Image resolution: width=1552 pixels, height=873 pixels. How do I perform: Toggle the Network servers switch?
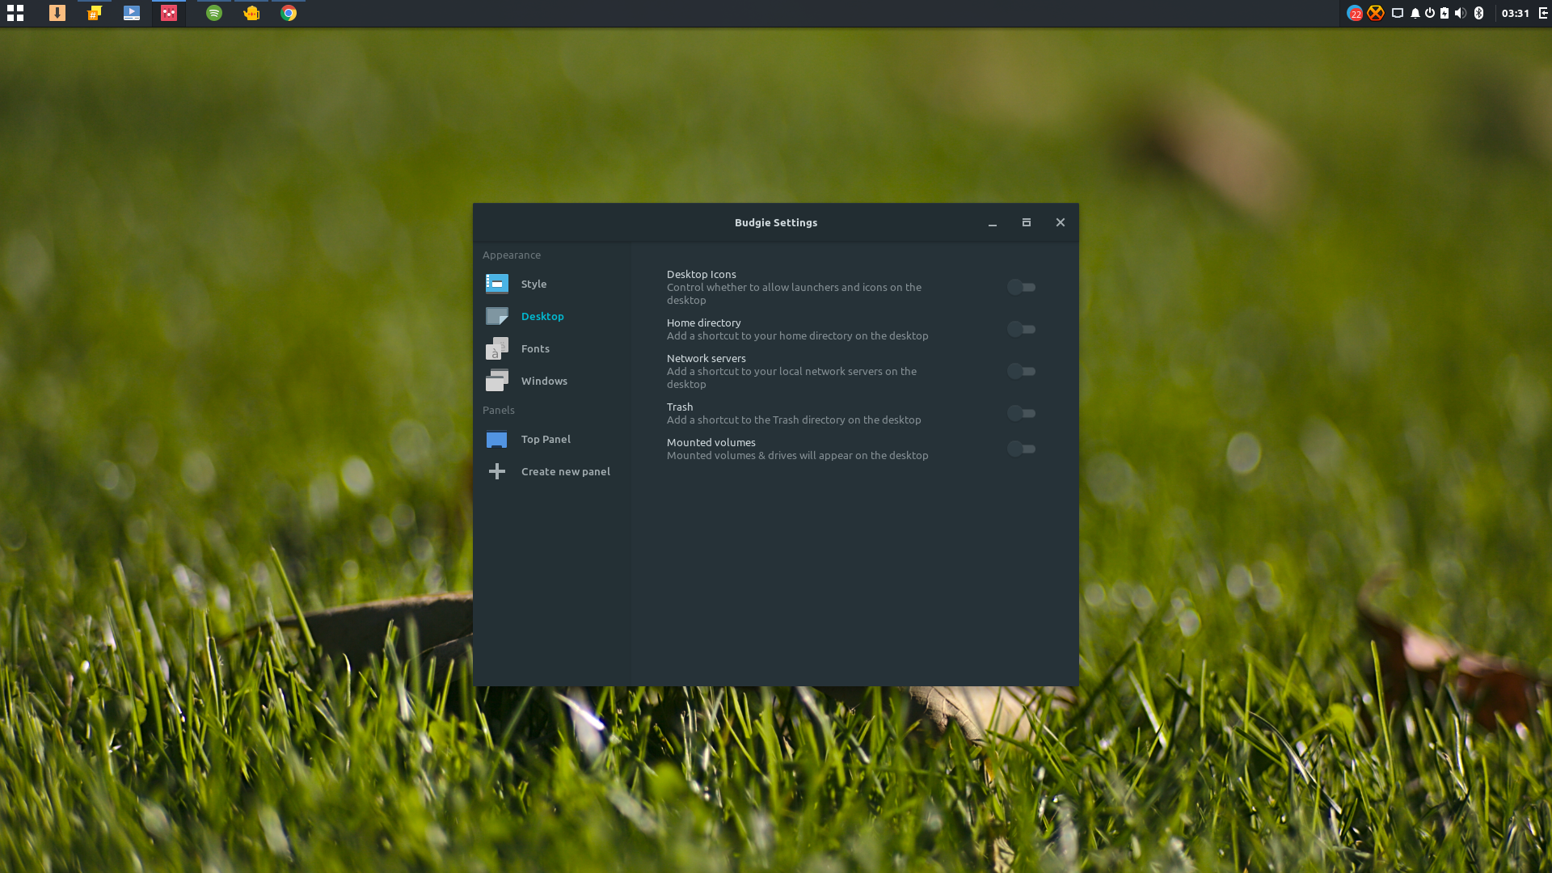pos(1022,371)
